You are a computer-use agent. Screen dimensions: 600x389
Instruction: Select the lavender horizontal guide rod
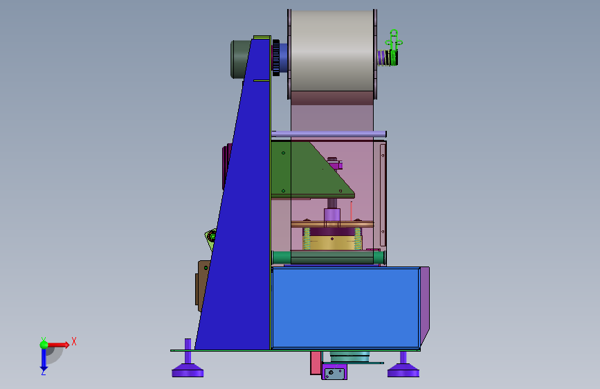point(329,134)
